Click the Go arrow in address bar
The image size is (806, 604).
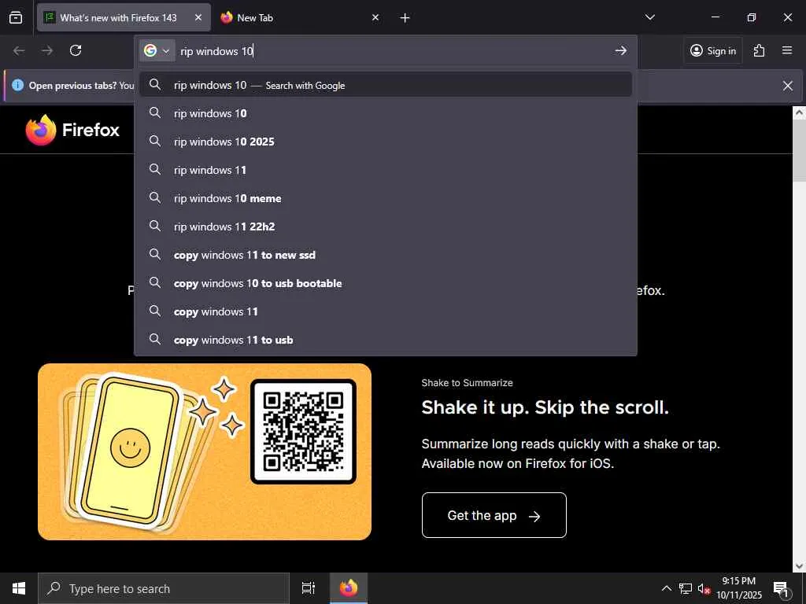coord(621,50)
